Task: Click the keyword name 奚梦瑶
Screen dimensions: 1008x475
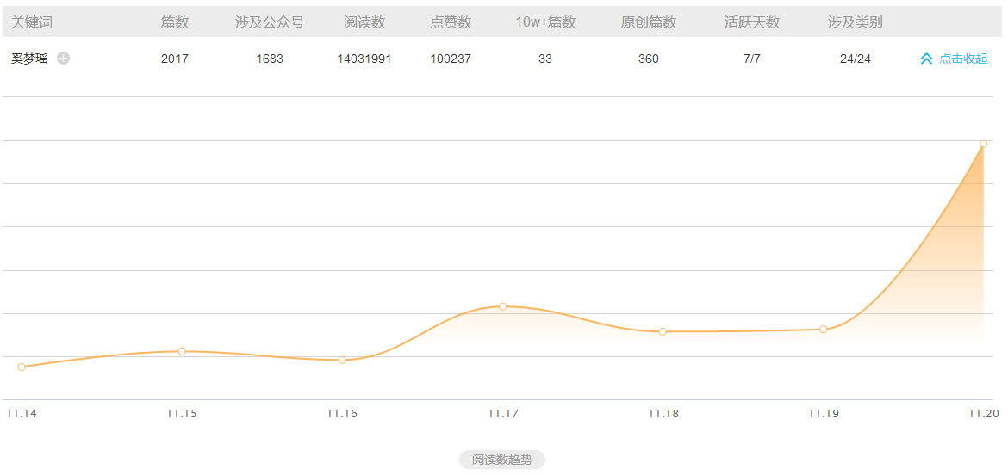Action: click(29, 59)
